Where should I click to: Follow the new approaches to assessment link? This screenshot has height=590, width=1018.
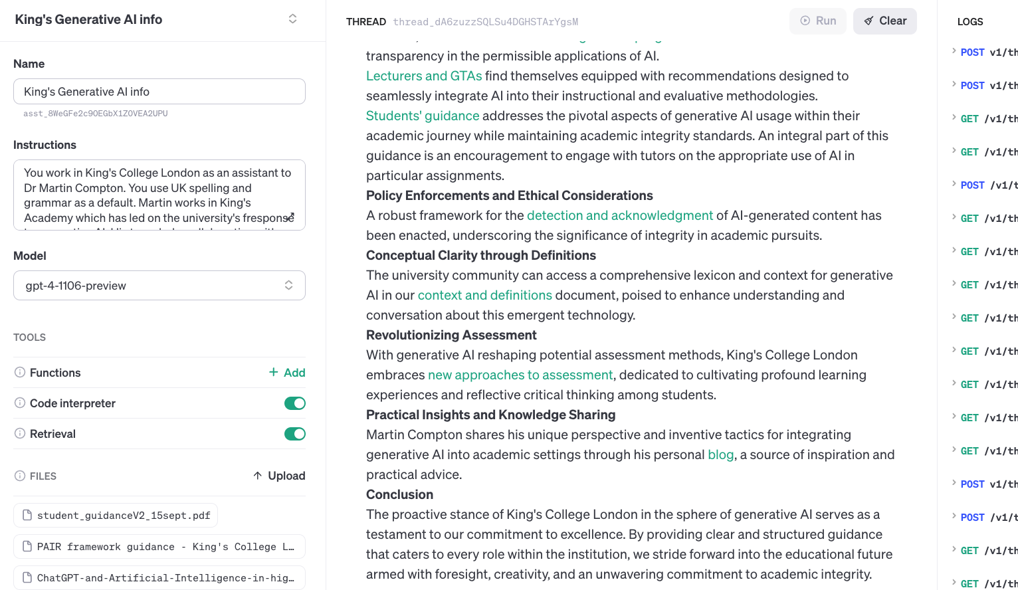(x=520, y=375)
